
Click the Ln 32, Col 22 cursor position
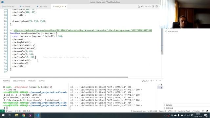click(x=152, y=111)
